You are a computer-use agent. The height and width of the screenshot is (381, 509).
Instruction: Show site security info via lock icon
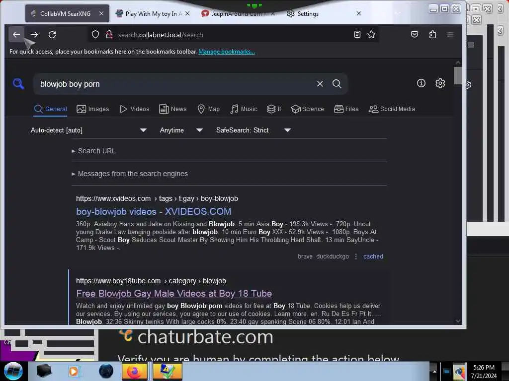pyautogui.click(x=109, y=34)
